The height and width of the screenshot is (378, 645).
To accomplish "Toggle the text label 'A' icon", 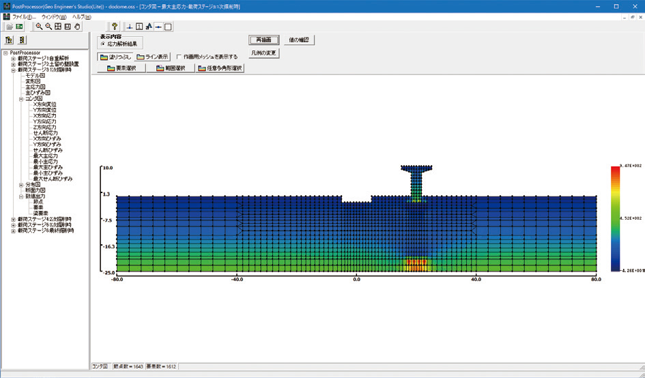I will (149, 27).
